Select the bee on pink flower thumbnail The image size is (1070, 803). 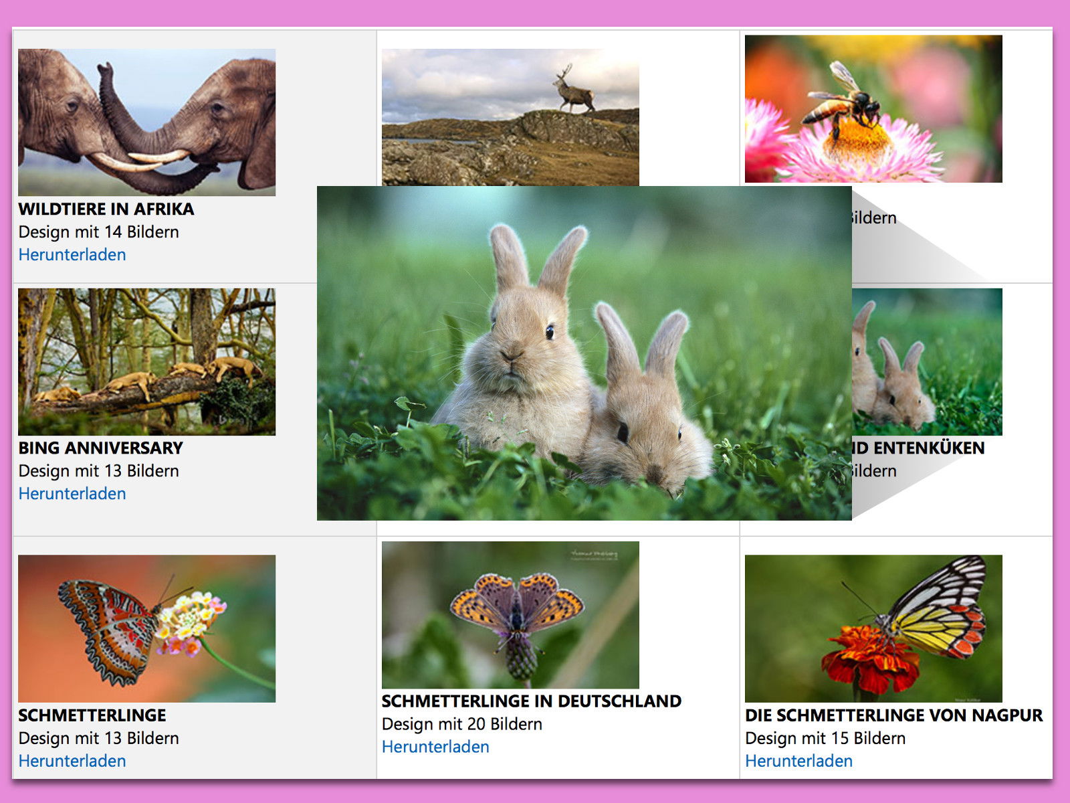coord(873,108)
